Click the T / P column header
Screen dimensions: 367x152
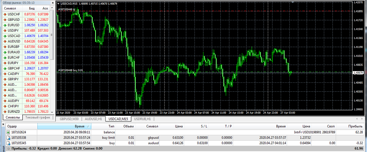pos(221,126)
